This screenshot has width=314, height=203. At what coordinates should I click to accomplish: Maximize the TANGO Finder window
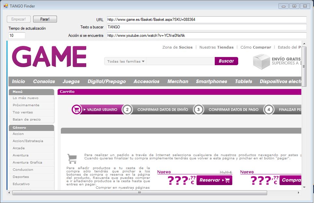(x=294, y=6)
